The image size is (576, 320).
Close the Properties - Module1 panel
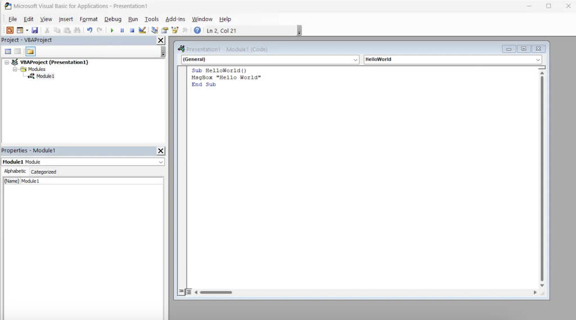161,151
